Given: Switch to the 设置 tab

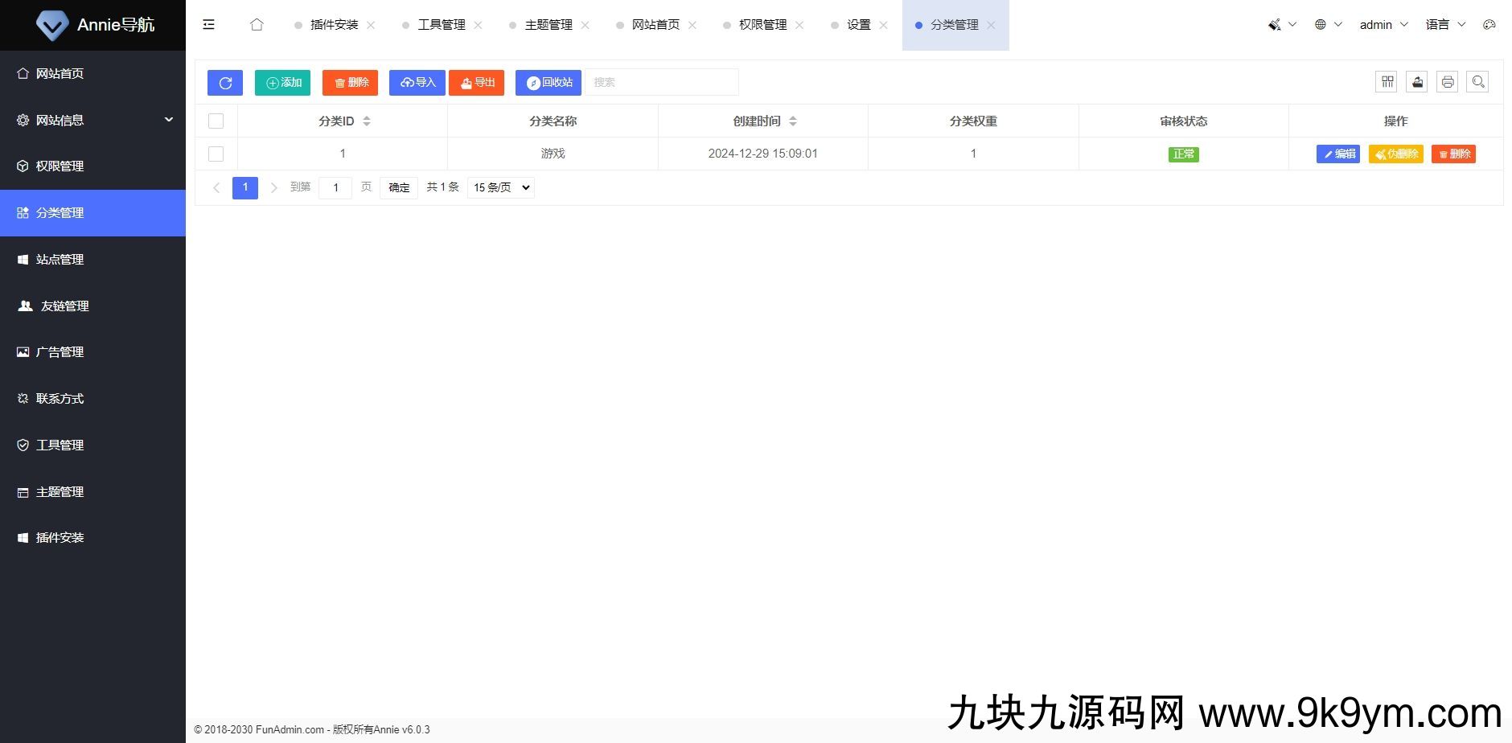Looking at the screenshot, I should [x=858, y=25].
